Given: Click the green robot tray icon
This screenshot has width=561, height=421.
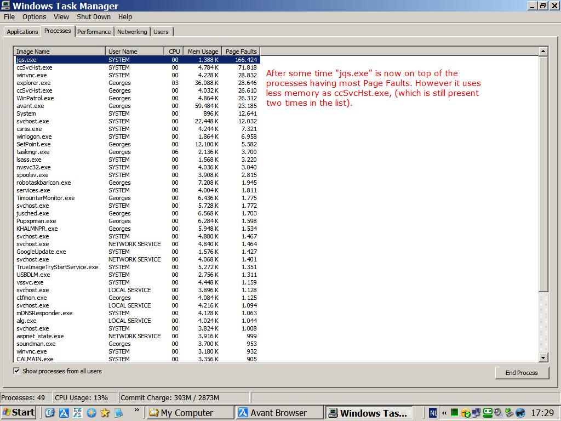Looking at the screenshot, I should click(487, 413).
